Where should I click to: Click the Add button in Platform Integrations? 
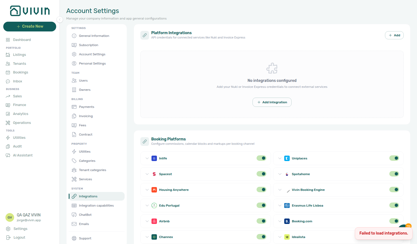coord(394,35)
